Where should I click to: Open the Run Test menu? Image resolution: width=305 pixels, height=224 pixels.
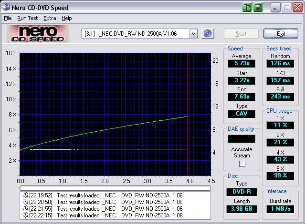tap(27, 18)
